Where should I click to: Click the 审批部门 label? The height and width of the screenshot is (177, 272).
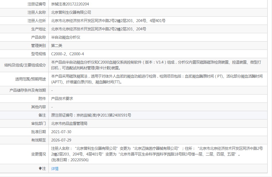38,123
